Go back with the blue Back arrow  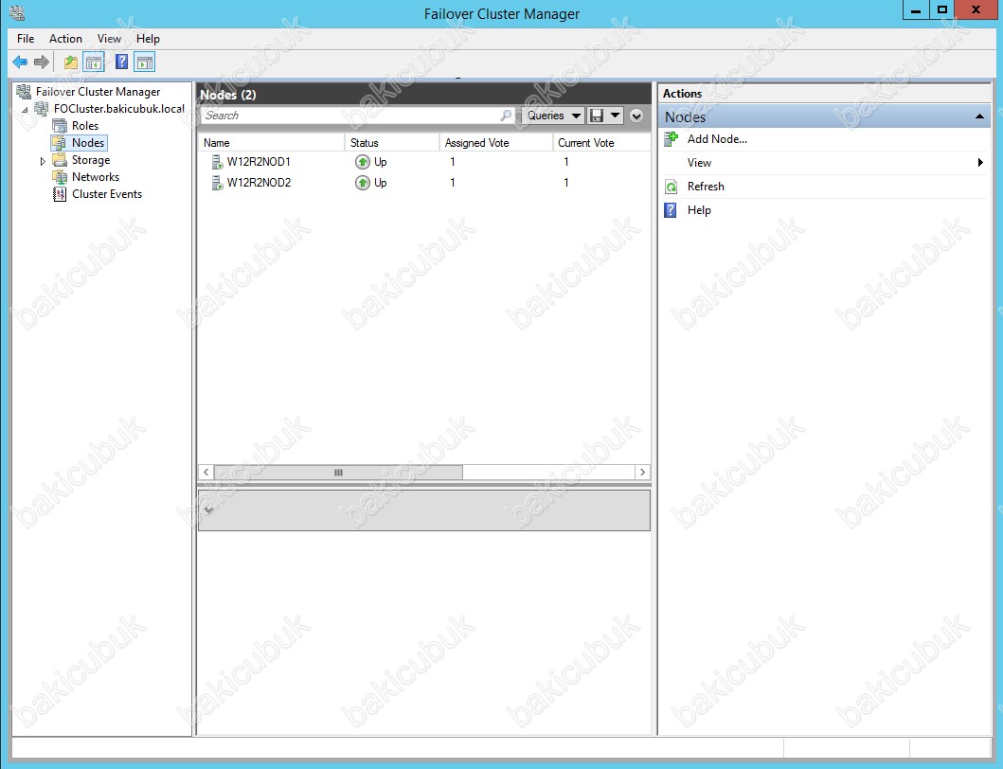click(20, 63)
